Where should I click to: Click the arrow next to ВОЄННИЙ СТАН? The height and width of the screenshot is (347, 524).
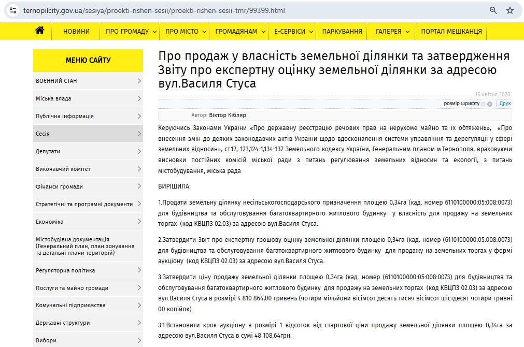click(139, 81)
